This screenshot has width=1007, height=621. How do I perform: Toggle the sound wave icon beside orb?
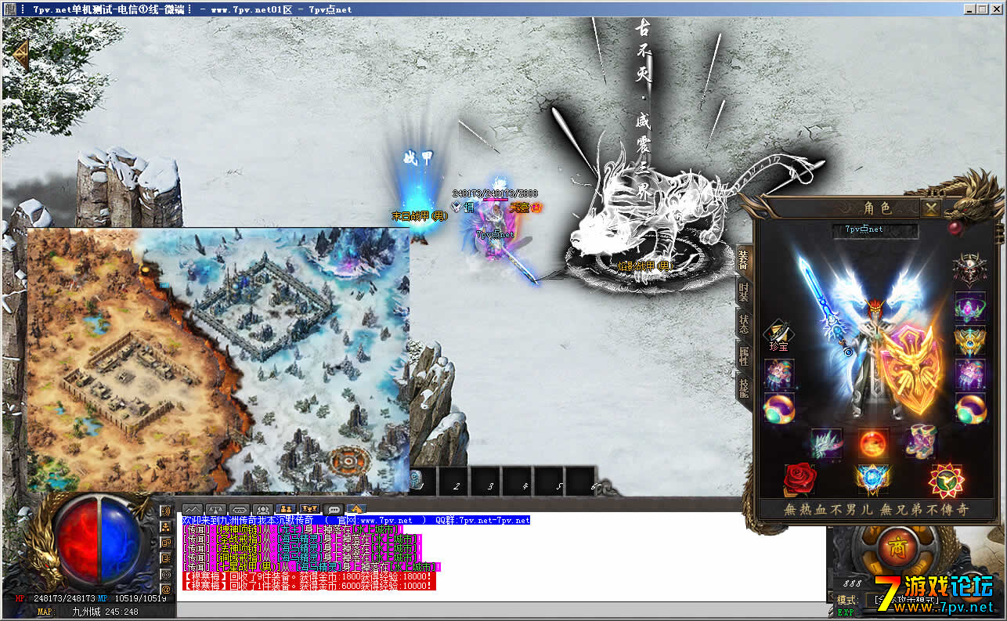166,511
